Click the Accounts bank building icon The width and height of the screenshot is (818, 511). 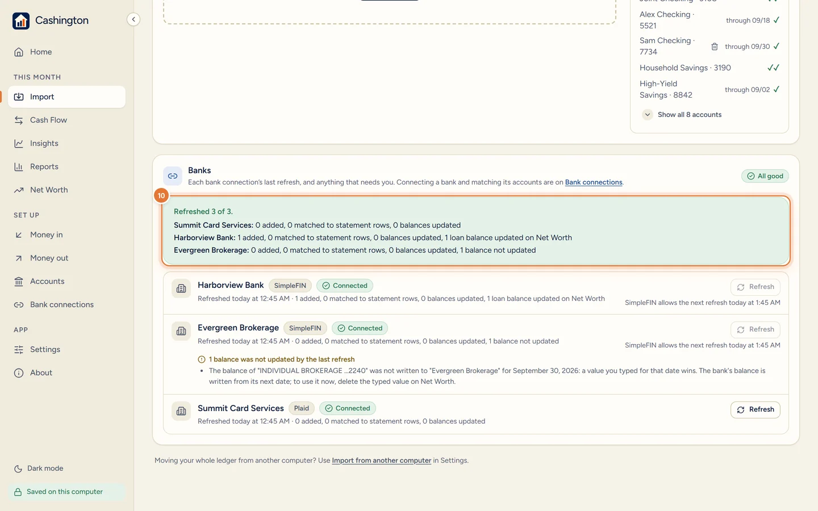[x=19, y=281]
